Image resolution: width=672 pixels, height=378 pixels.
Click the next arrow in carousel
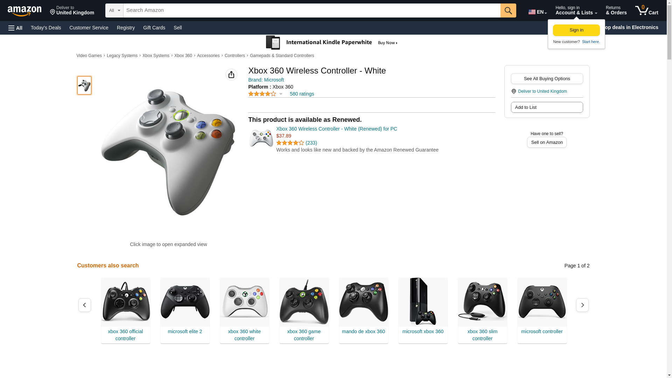click(x=582, y=305)
